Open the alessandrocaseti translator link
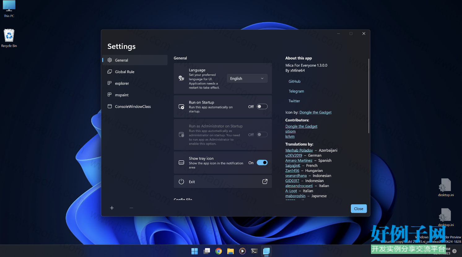This screenshot has width=462, height=257. click(x=299, y=186)
